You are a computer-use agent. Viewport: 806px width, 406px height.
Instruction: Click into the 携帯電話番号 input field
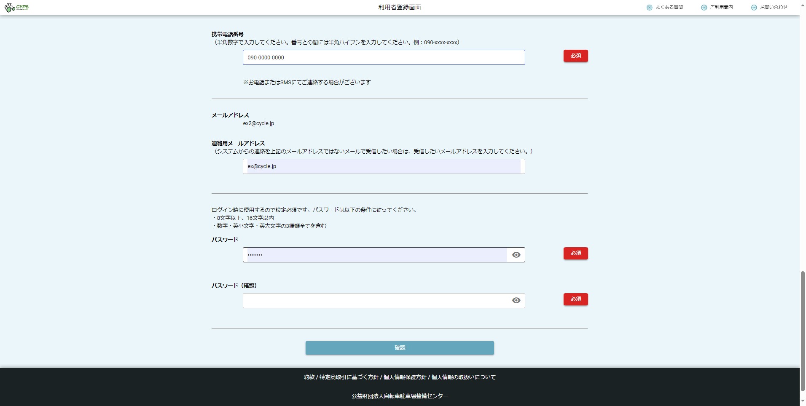click(x=384, y=57)
